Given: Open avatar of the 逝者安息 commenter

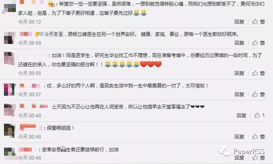Looking at the screenshot, I should pos(10,152).
